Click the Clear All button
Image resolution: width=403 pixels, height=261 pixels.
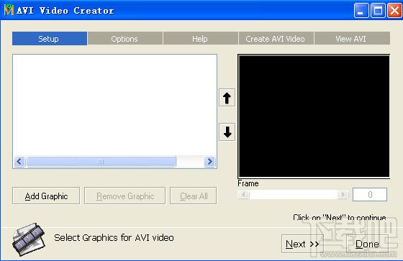[194, 196]
